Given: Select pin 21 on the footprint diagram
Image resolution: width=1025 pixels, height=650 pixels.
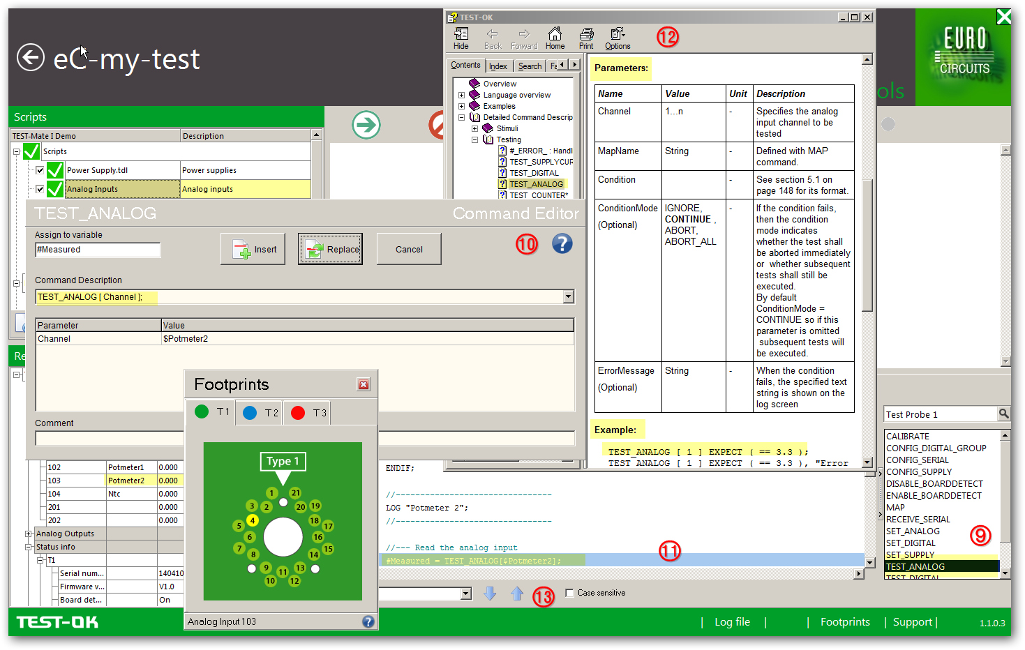Looking at the screenshot, I should tap(296, 493).
